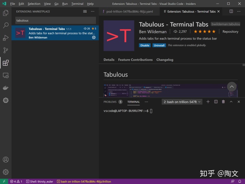This screenshot has height=184, width=245.
Task: Click bash on trillion status bar tab
Action: pyautogui.click(x=84, y=182)
